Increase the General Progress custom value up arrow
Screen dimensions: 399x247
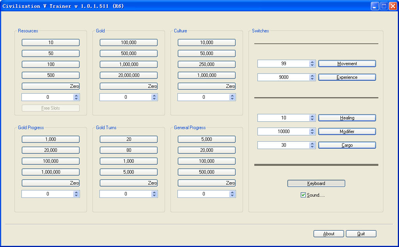click(x=232, y=192)
